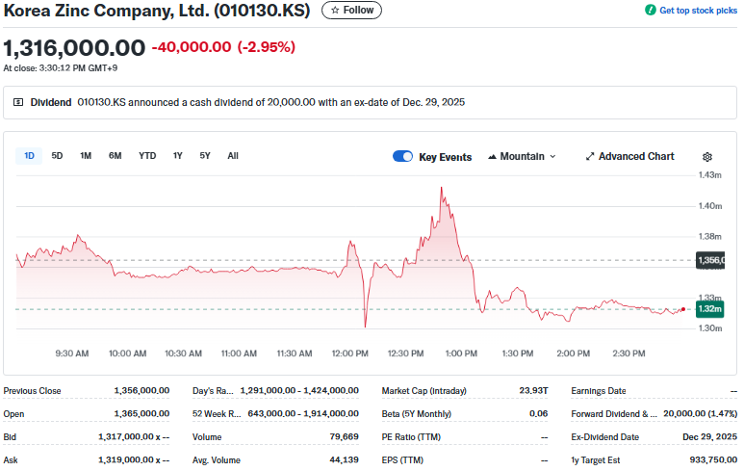744x471 pixels.
Task: Select the 5D range tab
Action: [57, 156]
